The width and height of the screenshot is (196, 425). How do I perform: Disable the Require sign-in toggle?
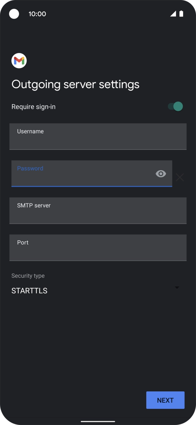click(x=174, y=106)
